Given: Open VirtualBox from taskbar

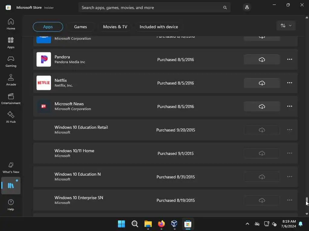Looking at the screenshot, I should [x=174, y=224].
